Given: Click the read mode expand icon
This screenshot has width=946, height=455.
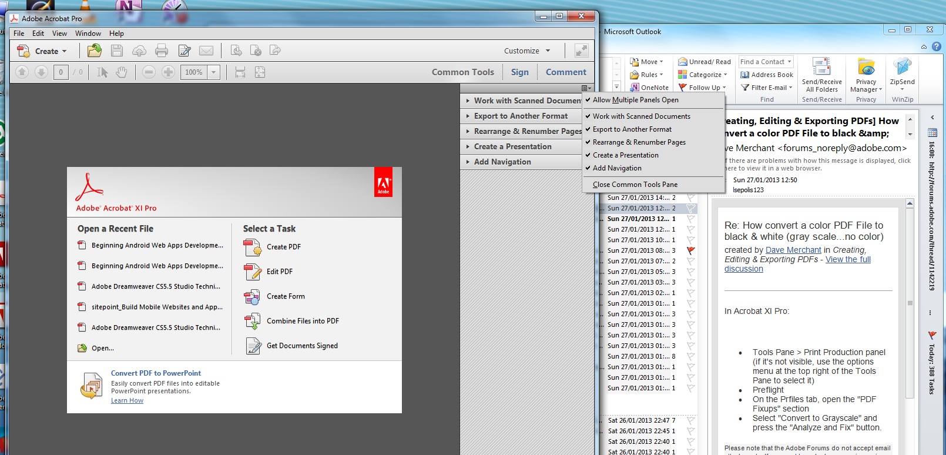Looking at the screenshot, I should tap(582, 51).
